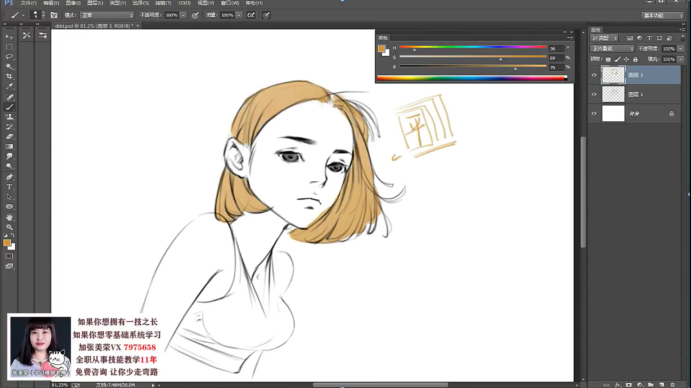
Task: Hide the 图层 1 layer visibility
Action: pos(595,94)
